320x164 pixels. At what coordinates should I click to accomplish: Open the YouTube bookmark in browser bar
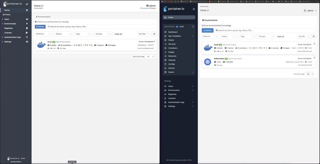point(170,1)
